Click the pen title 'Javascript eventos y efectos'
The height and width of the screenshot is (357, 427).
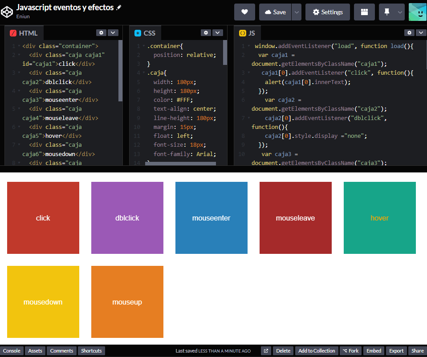click(x=65, y=8)
